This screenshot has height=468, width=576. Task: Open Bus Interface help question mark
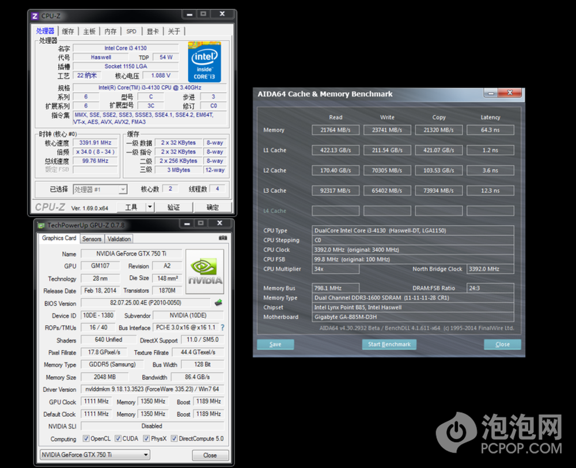222,328
